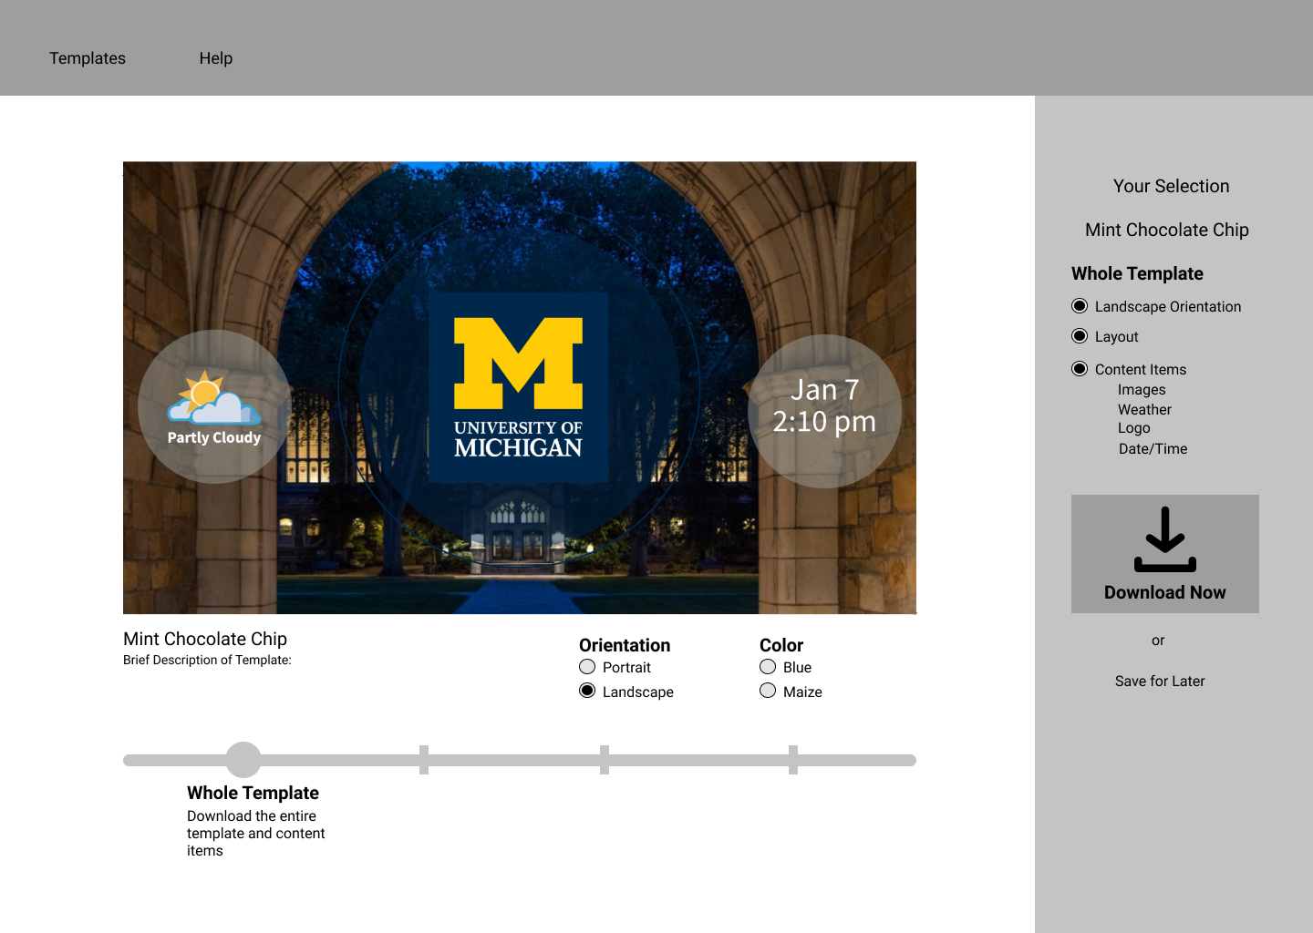Click the partly cloudy weather icon
This screenshot has height=933, width=1313.
(214, 397)
